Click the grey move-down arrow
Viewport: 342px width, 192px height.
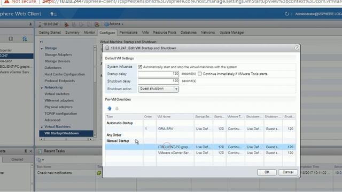pos(117,108)
